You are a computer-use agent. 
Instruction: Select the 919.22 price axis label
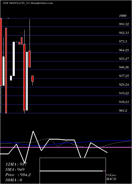(x=124, y=93)
